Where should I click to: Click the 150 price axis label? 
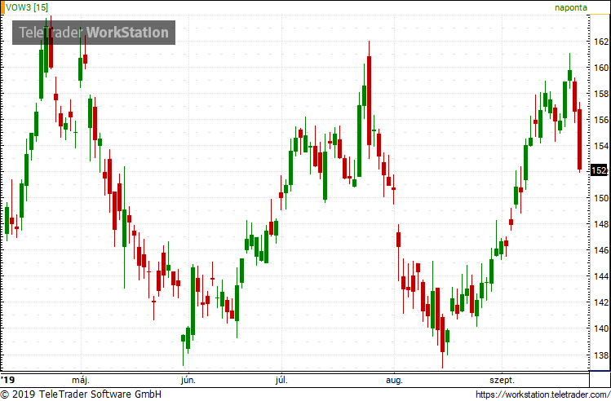point(601,198)
